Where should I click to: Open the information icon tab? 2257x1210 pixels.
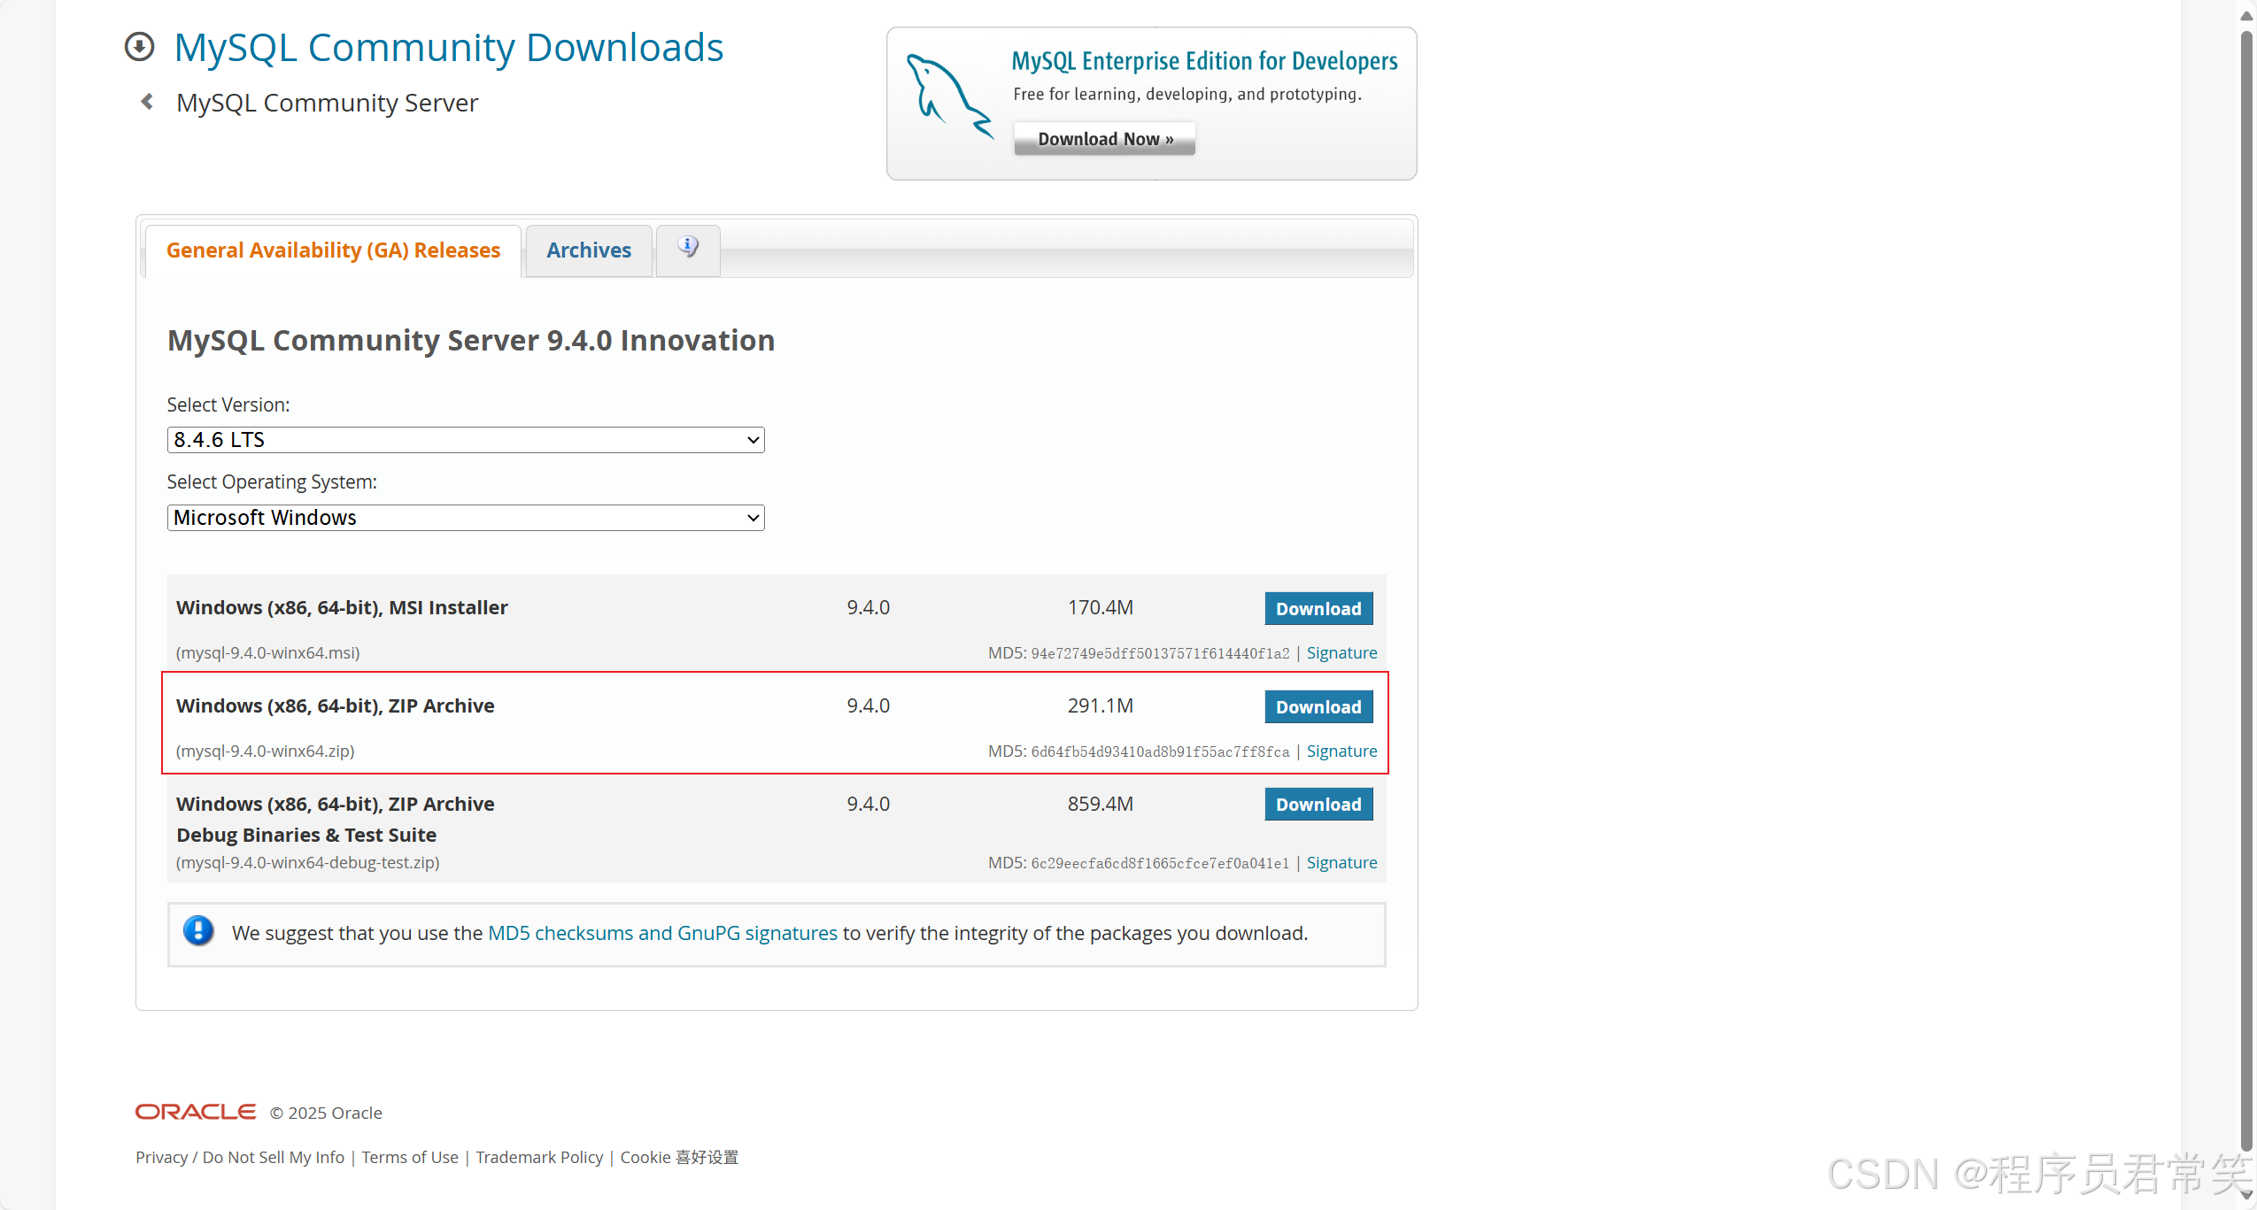(688, 250)
